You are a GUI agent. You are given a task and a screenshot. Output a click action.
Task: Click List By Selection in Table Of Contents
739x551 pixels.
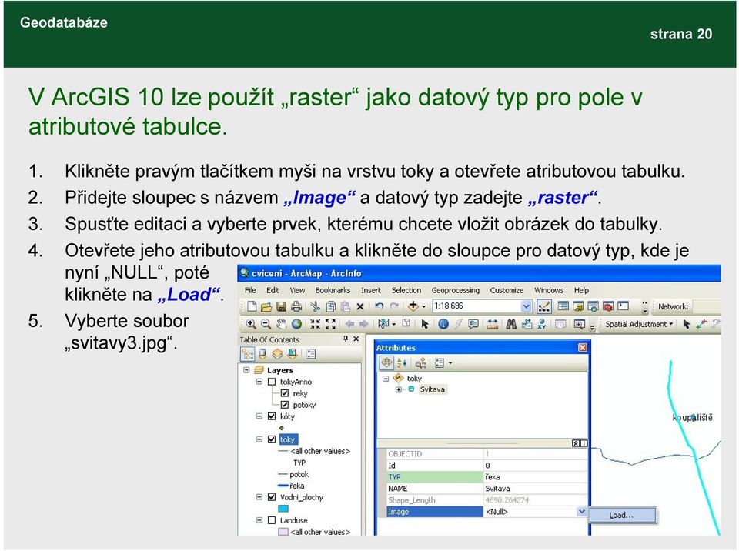[x=293, y=354]
